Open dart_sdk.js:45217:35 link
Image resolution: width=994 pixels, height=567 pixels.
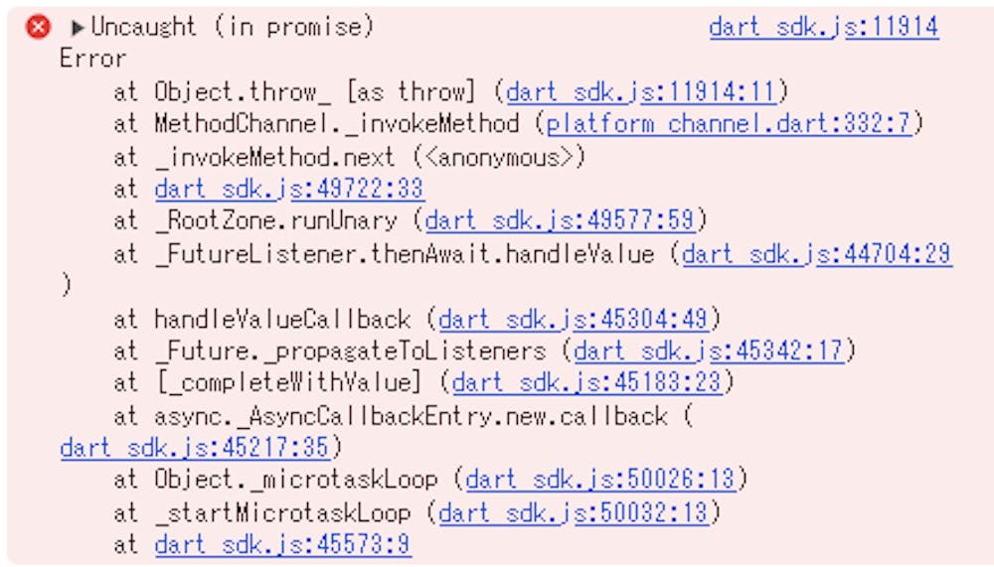tap(195, 448)
